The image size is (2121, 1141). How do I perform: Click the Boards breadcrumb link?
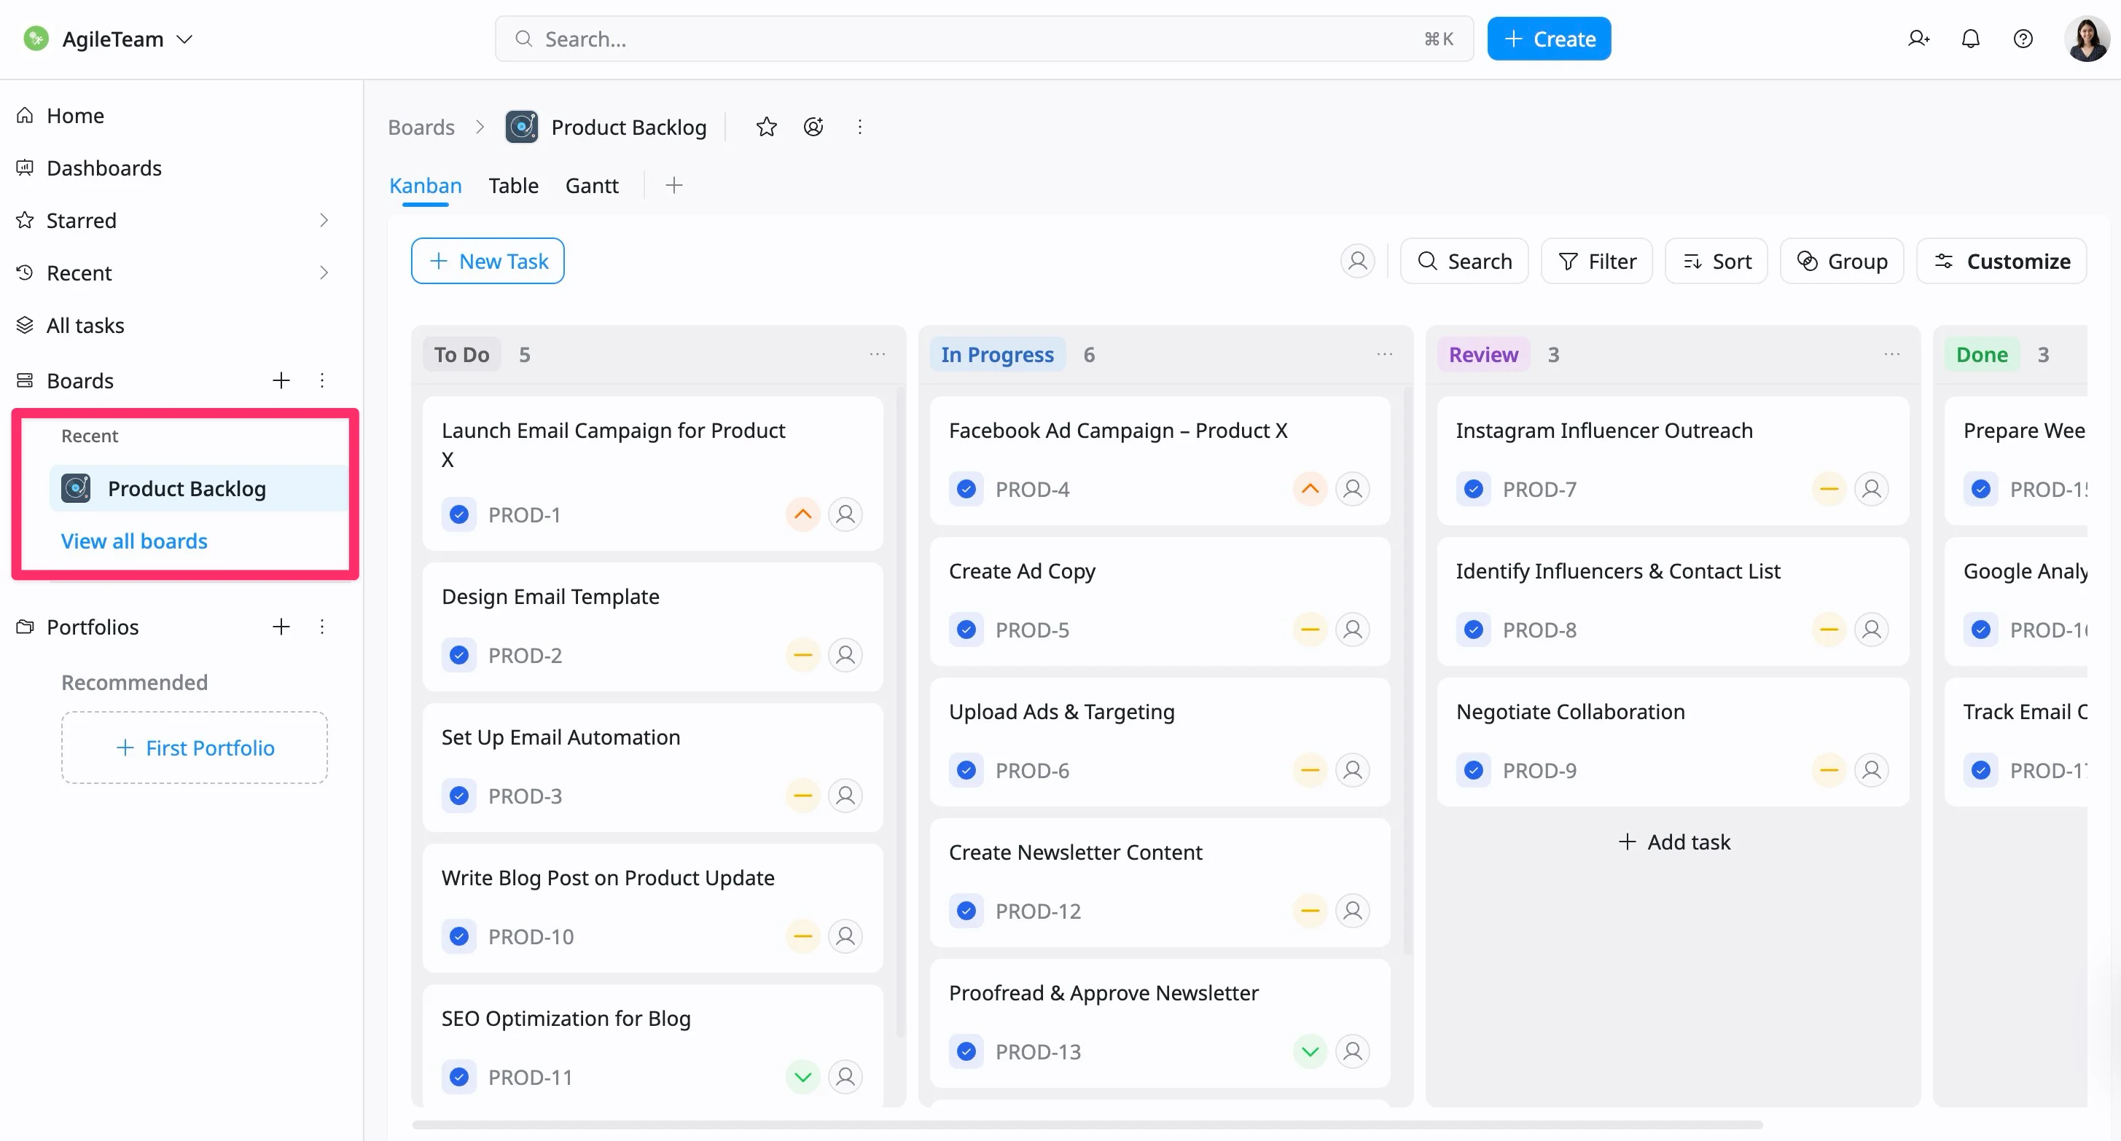point(421,127)
